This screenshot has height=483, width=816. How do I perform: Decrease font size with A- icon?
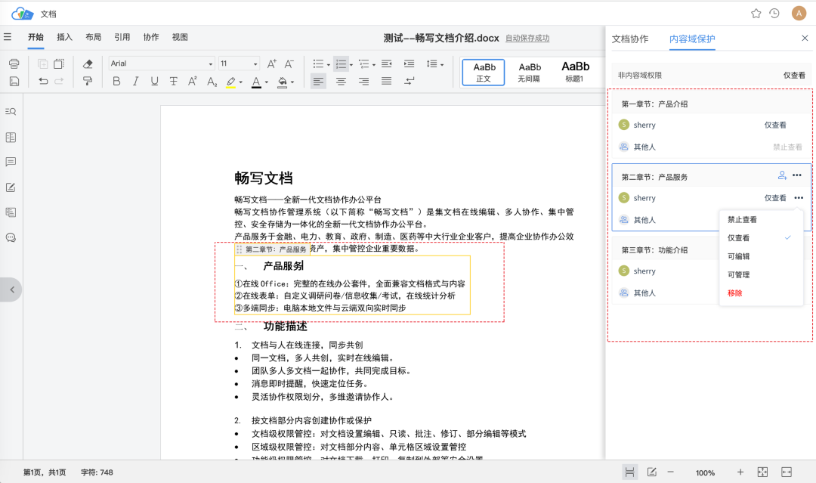point(289,63)
